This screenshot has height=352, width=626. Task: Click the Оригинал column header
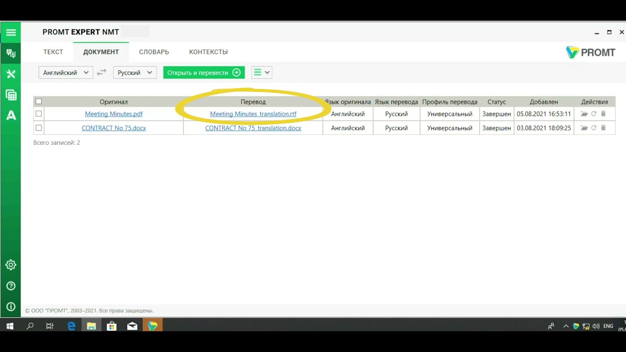[114, 102]
